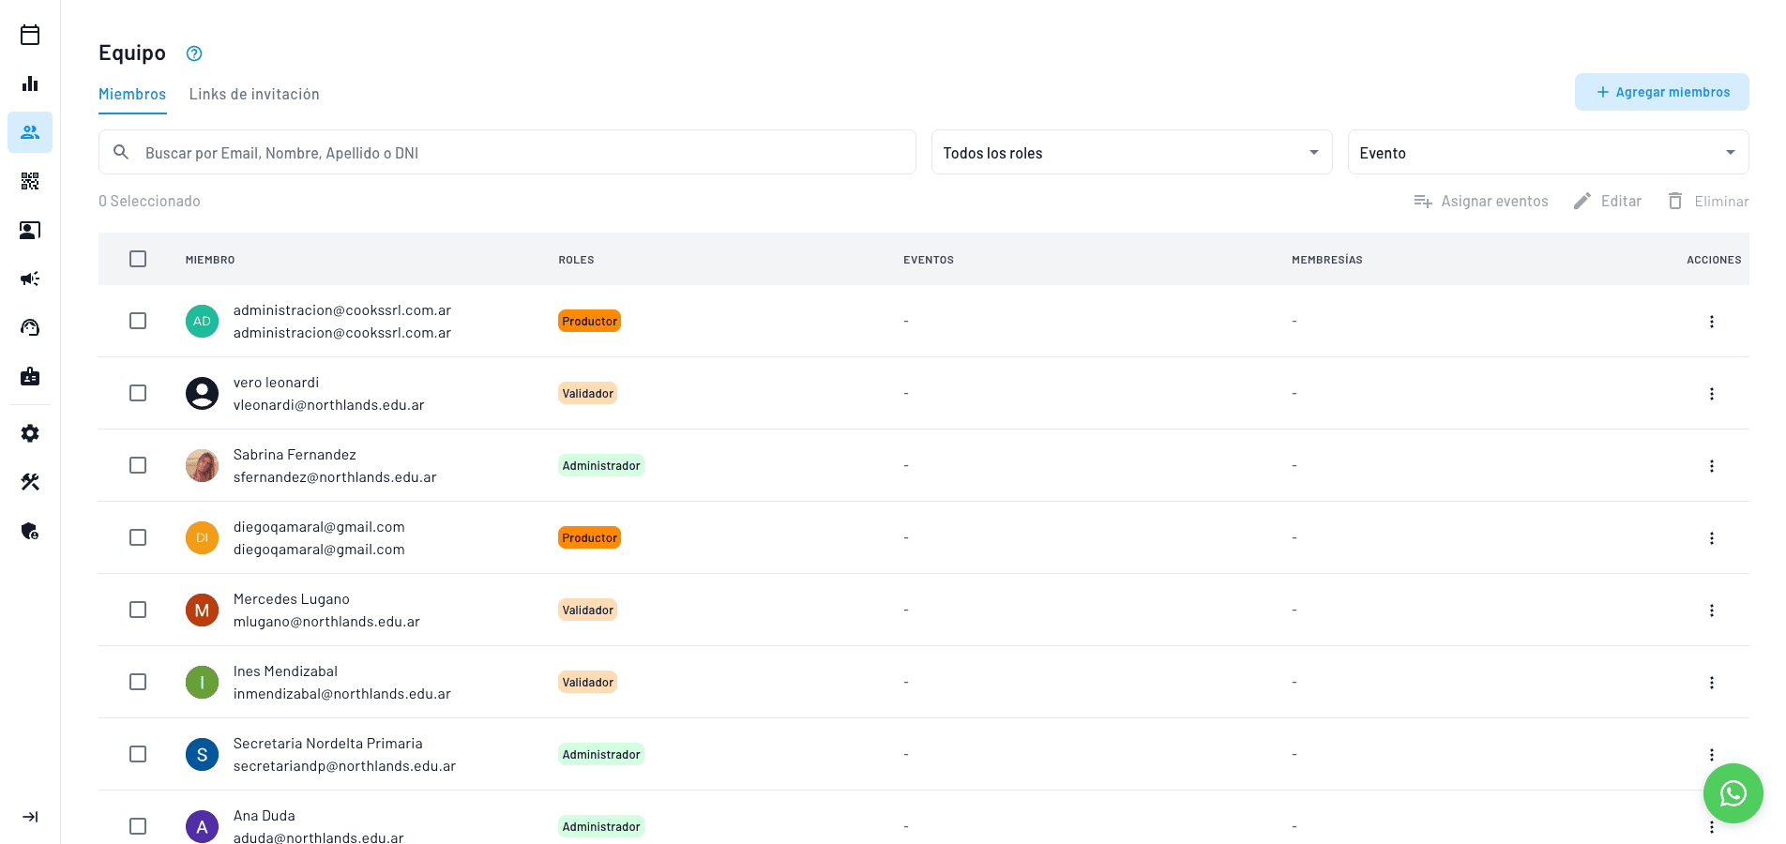Open actions menu for diegoqamaral@gmail.com
1786x844 pixels.
coord(1711,538)
